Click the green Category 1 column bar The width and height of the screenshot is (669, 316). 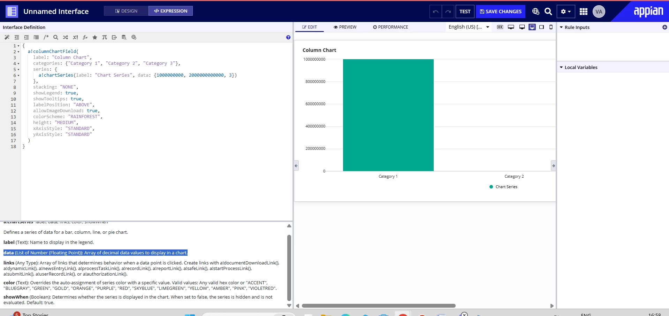pyautogui.click(x=388, y=115)
